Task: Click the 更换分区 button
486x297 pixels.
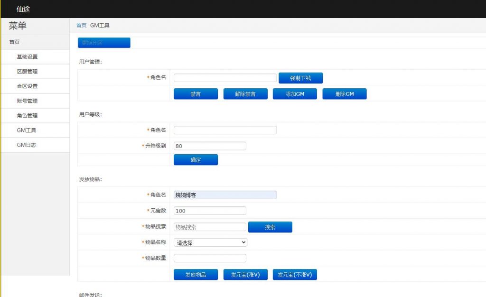Action: 103,42
